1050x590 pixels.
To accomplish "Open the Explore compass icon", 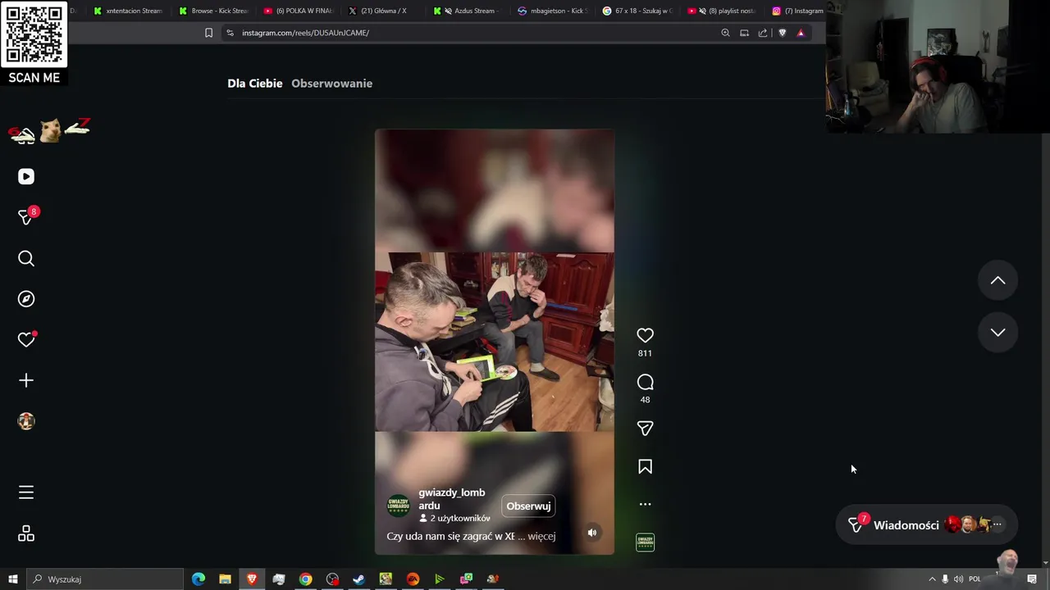I will tap(26, 299).
